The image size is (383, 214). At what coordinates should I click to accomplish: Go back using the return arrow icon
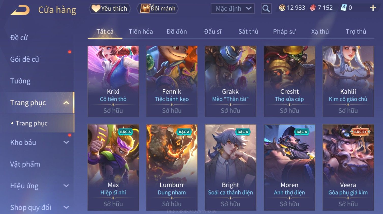click(x=20, y=10)
